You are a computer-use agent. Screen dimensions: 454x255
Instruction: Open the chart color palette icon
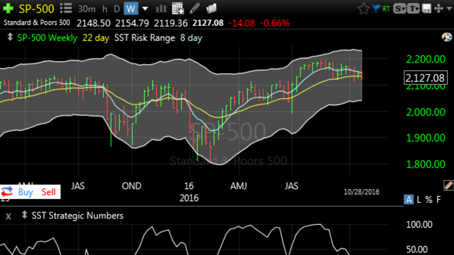447,37
